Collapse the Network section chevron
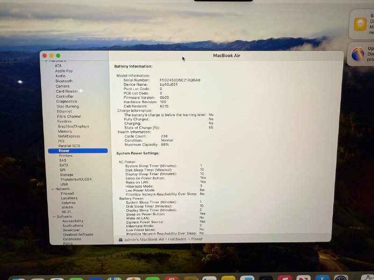The image size is (374, 280). point(53,189)
